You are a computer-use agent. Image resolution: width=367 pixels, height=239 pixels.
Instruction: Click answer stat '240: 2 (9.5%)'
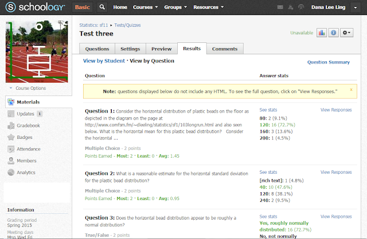tap(275, 200)
